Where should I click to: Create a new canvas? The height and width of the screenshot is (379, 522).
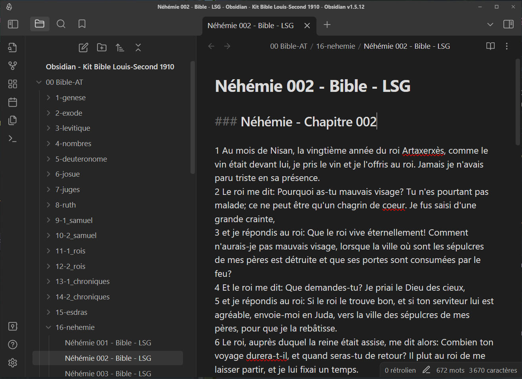pos(12,84)
